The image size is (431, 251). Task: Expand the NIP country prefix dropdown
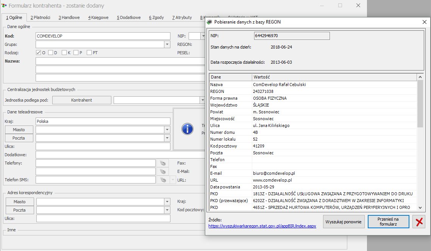tap(203, 36)
